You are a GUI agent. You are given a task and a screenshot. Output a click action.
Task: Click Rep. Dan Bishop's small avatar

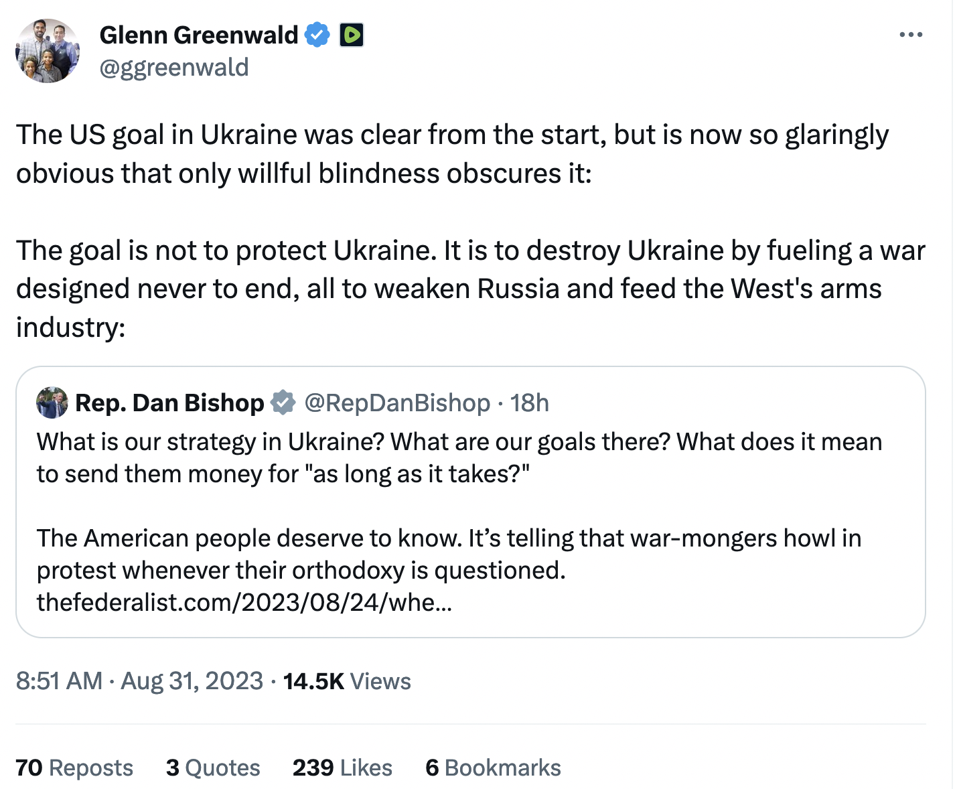tap(52, 403)
